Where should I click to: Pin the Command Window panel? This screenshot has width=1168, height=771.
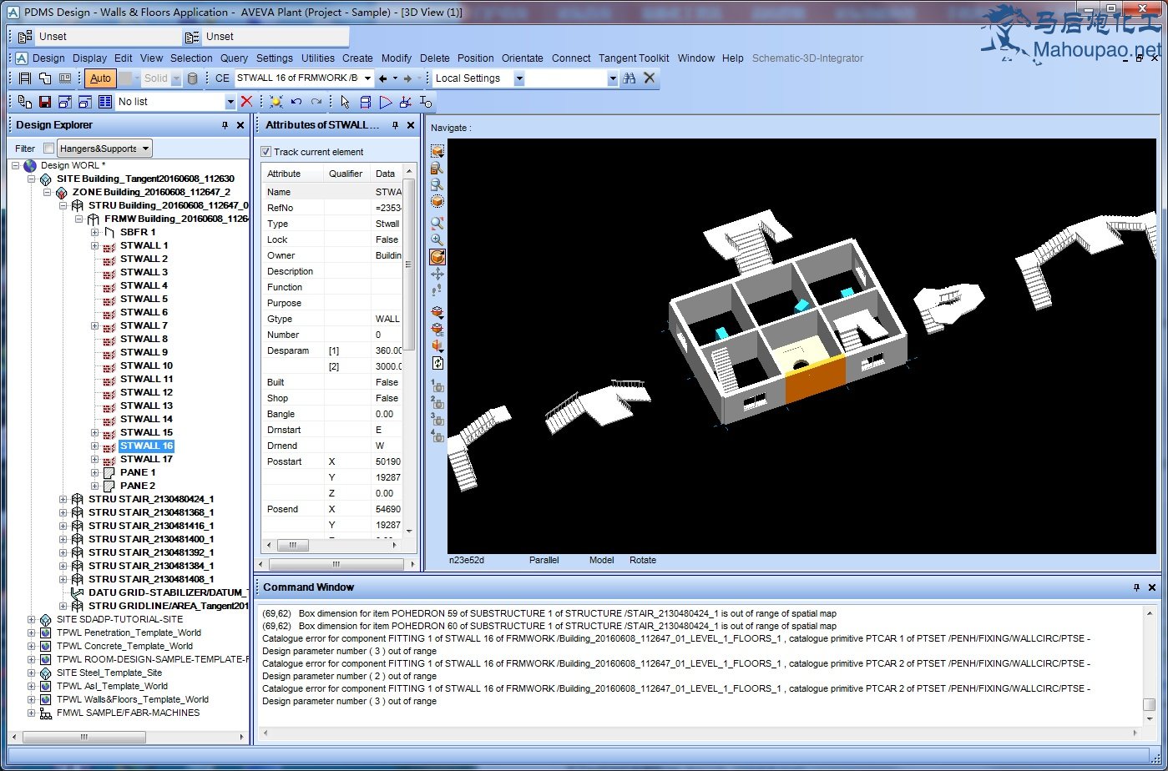coord(1136,587)
